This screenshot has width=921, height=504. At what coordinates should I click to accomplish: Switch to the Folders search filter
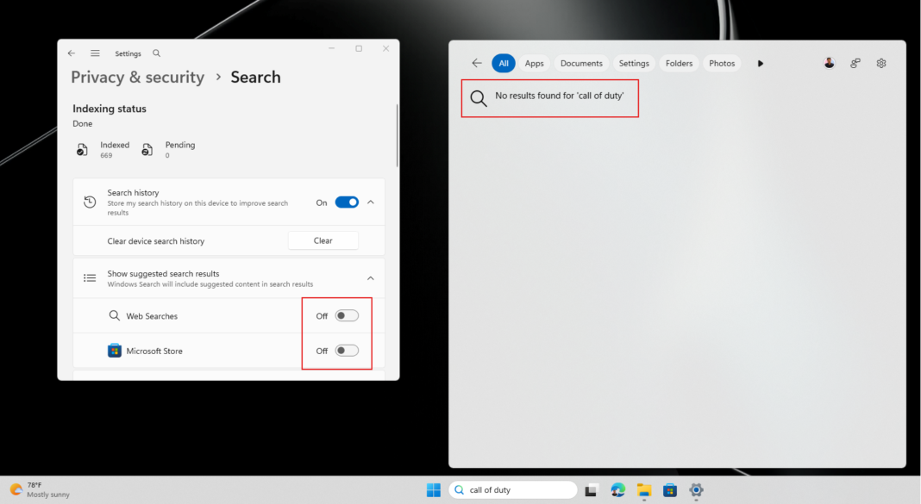click(x=679, y=64)
